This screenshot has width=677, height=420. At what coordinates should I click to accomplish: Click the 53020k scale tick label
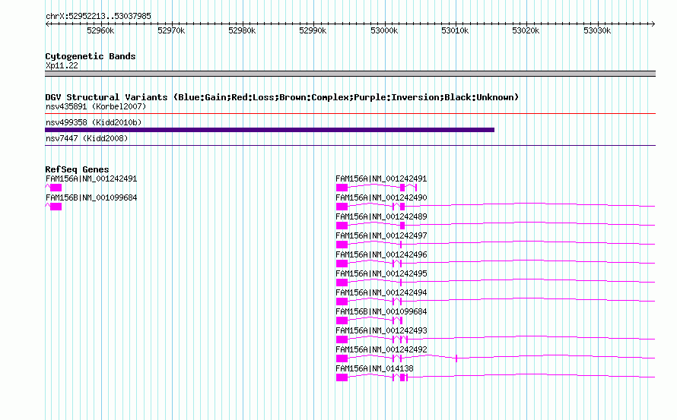pos(526,30)
